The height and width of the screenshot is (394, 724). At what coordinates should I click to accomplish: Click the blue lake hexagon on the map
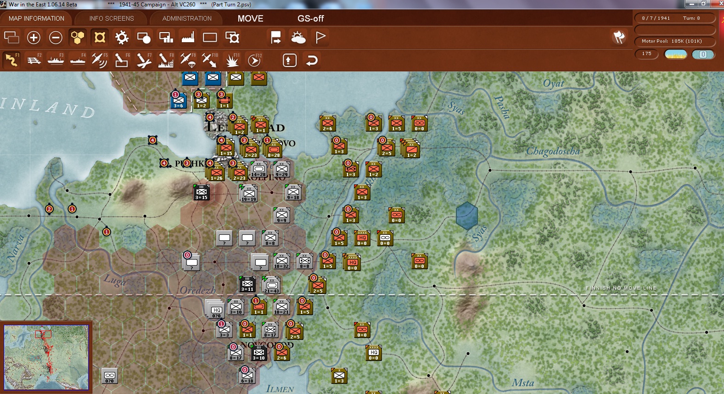pos(467,216)
